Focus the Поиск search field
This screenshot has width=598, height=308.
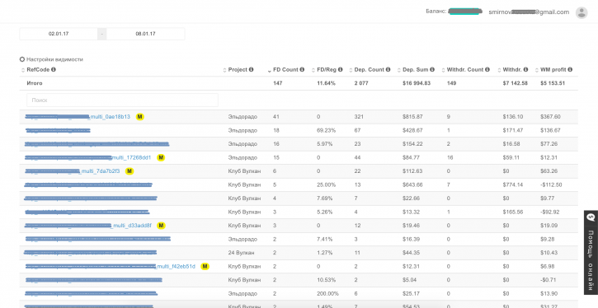(122, 100)
